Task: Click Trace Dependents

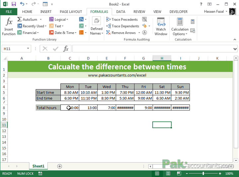Action: pos(122,26)
